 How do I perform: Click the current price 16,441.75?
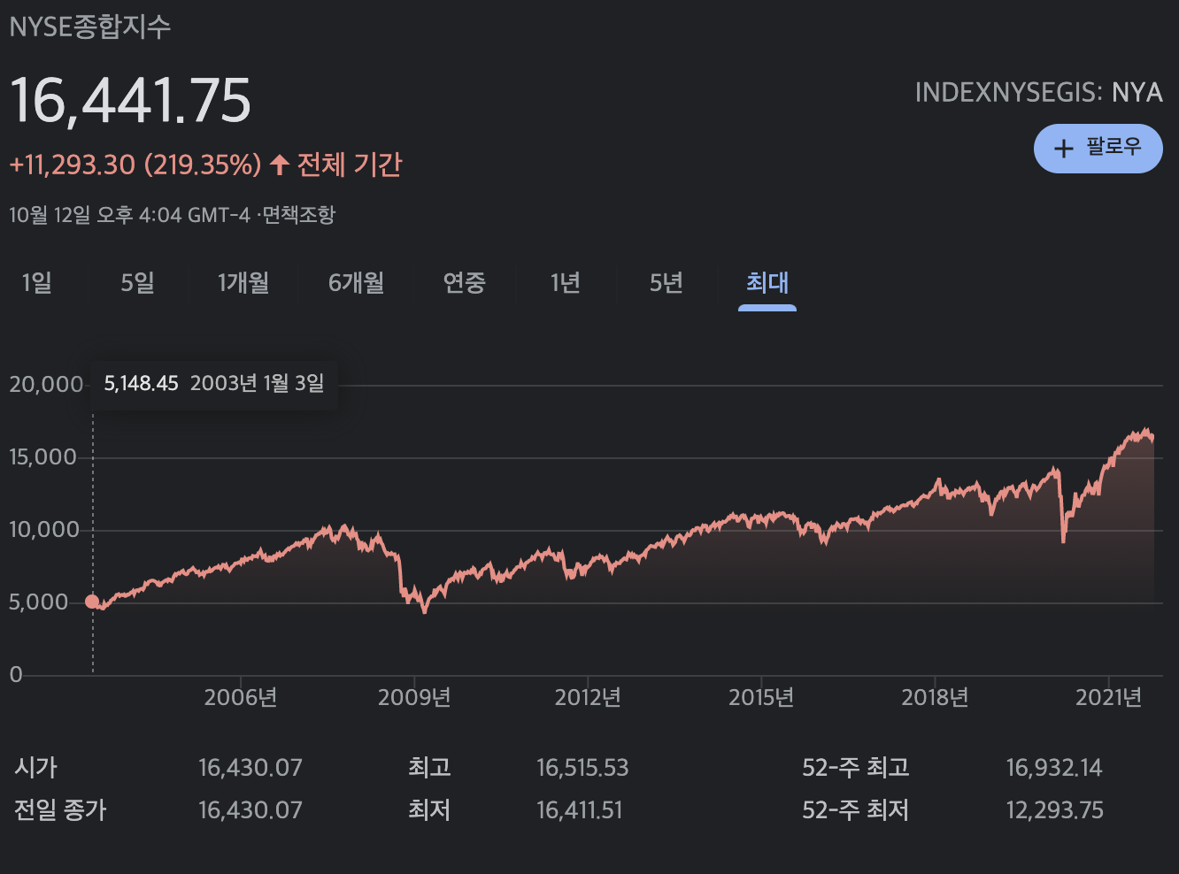pyautogui.click(x=130, y=100)
